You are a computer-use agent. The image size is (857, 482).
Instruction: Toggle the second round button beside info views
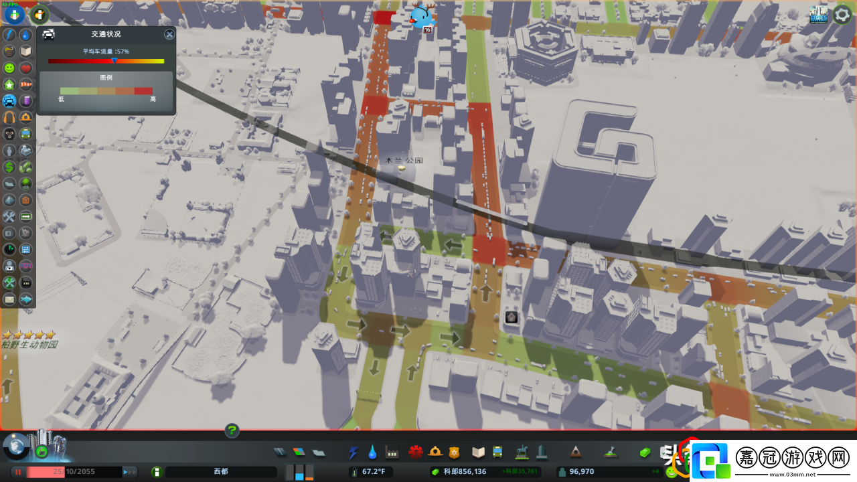40,13
